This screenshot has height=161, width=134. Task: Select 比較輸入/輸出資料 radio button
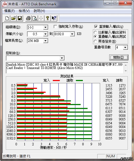pyautogui.click(x=95, y=32)
